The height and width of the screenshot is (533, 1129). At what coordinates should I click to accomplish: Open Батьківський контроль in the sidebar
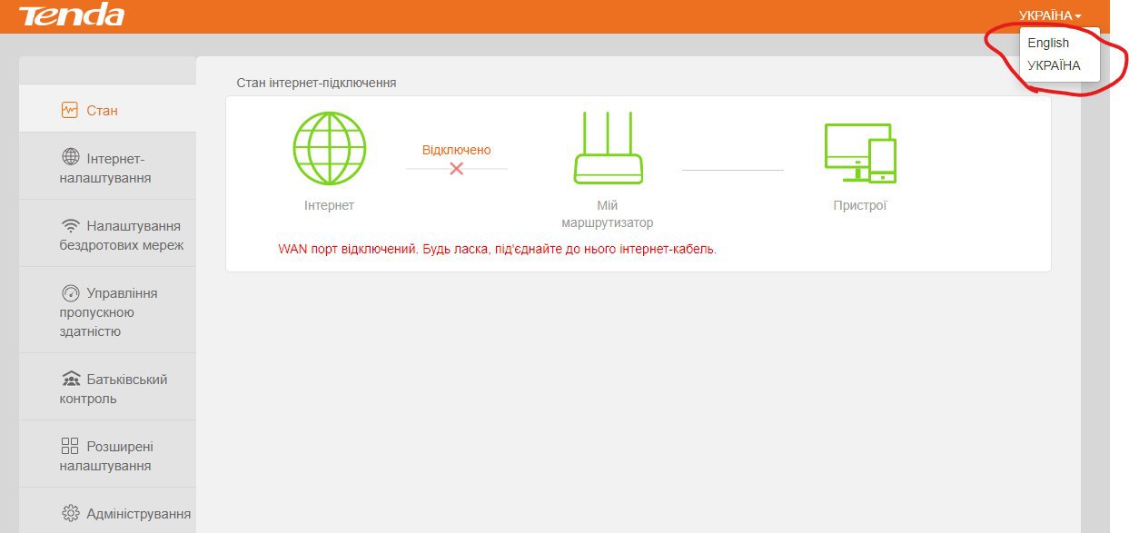click(107, 389)
